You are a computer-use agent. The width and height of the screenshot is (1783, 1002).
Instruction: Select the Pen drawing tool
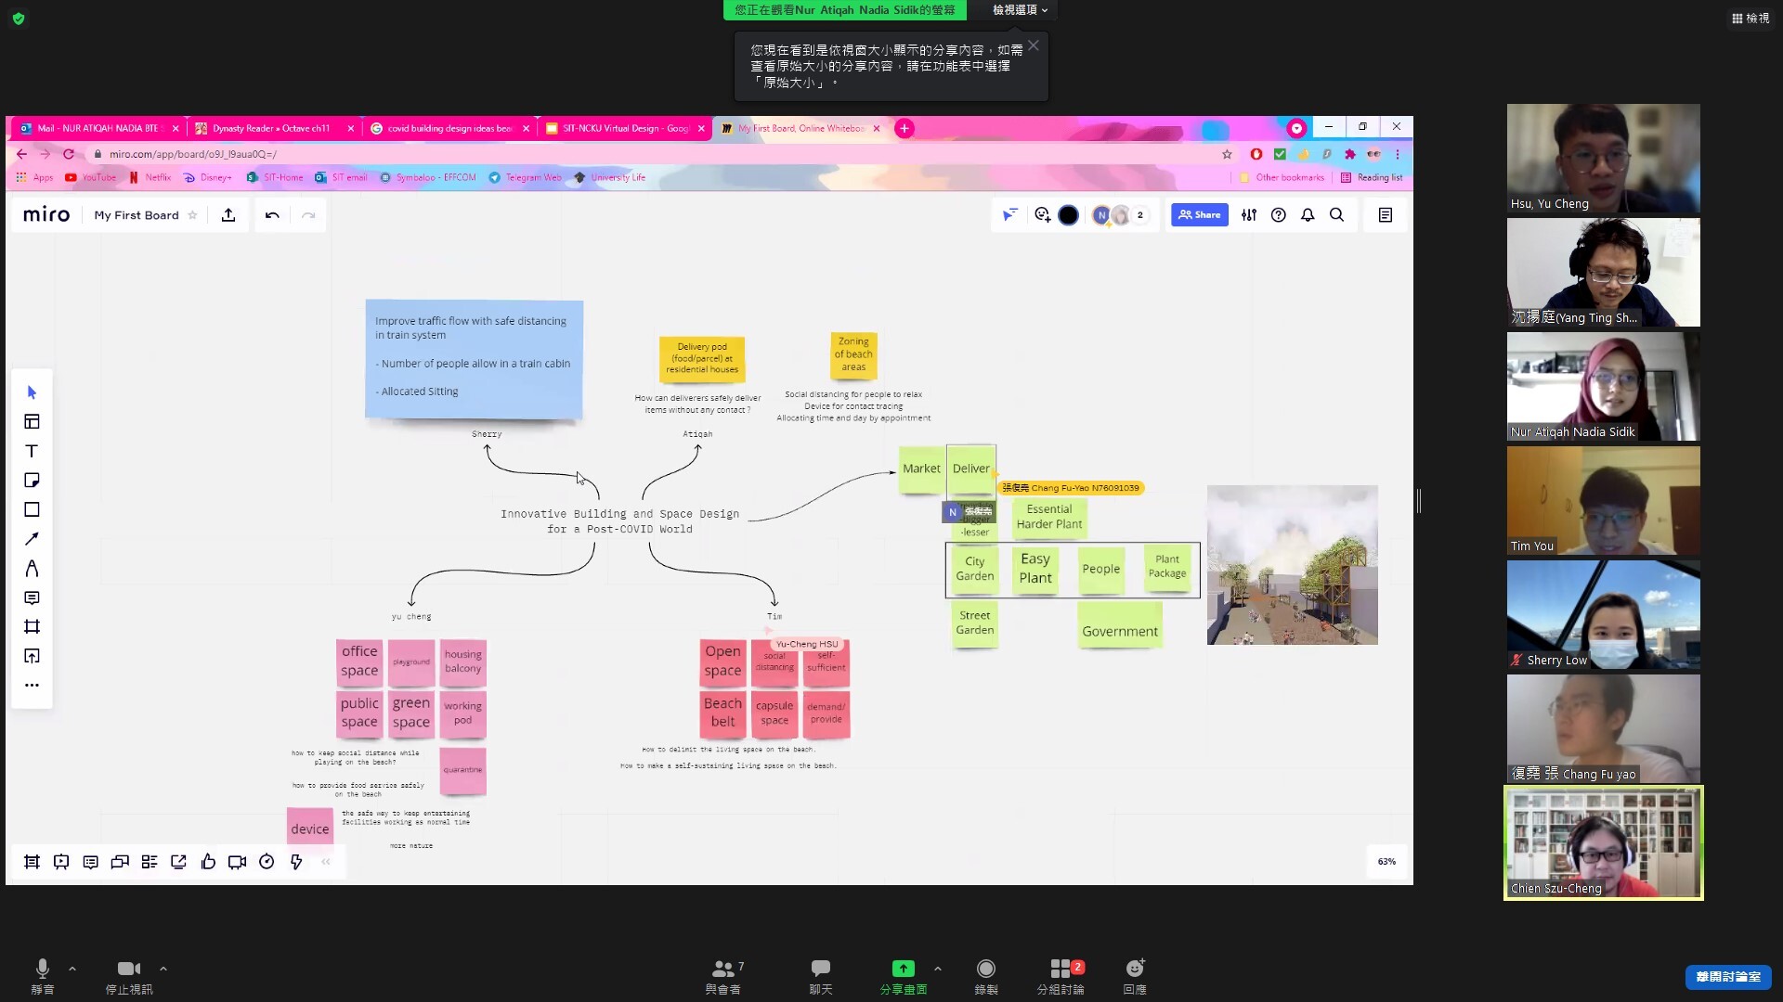32,569
